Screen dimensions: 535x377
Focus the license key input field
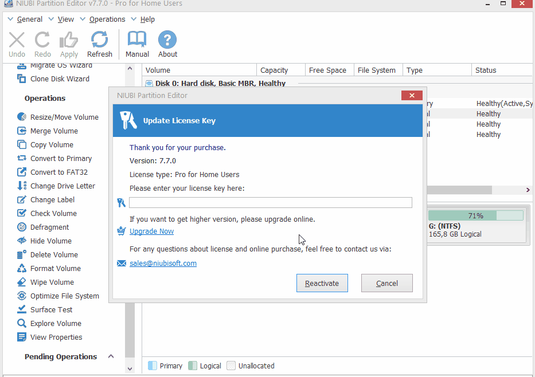tap(271, 202)
